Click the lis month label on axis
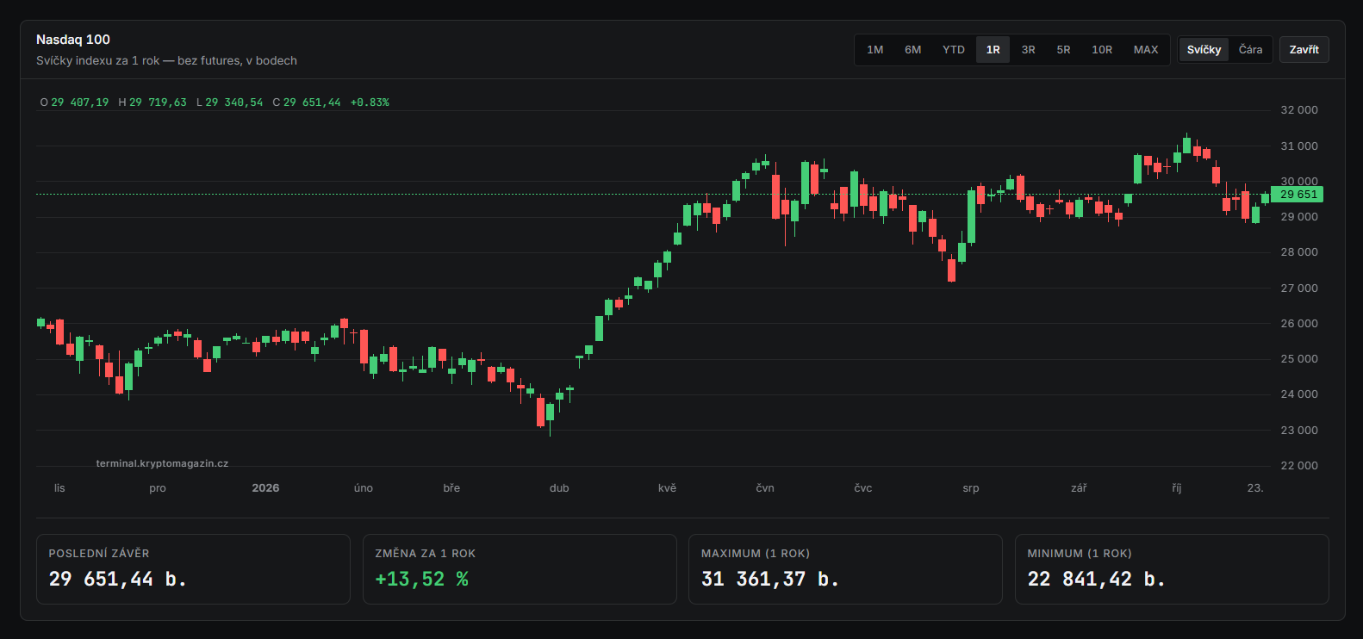The image size is (1363, 639). click(59, 488)
